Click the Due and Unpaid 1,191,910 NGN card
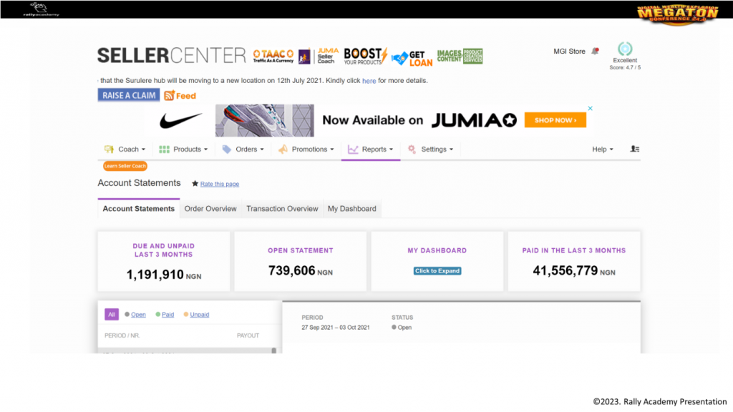Viewport: 733px width, 412px height. [x=164, y=262]
